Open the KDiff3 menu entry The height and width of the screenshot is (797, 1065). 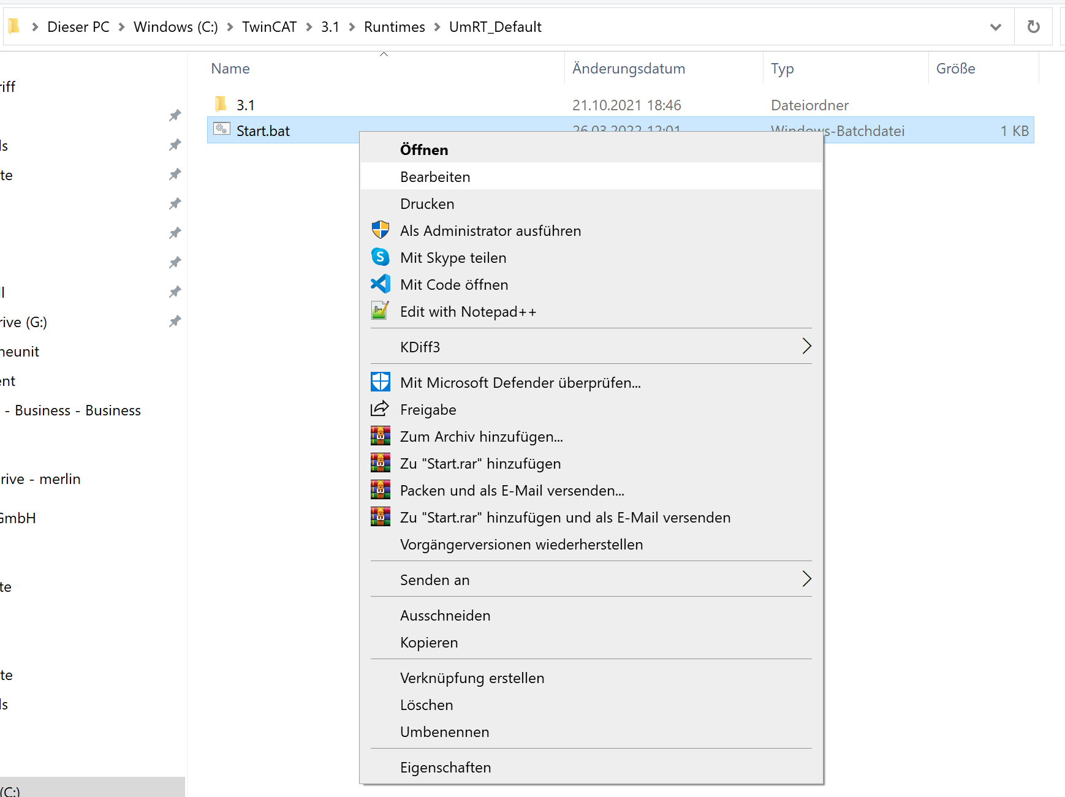(x=591, y=347)
